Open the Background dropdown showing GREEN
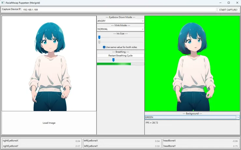The height and width of the screenshot is (150, 241). point(192,117)
